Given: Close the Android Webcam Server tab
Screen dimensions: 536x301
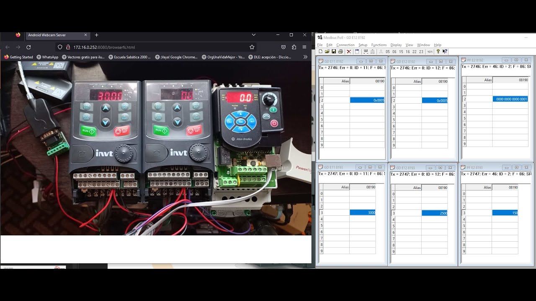Looking at the screenshot, I should [85, 35].
